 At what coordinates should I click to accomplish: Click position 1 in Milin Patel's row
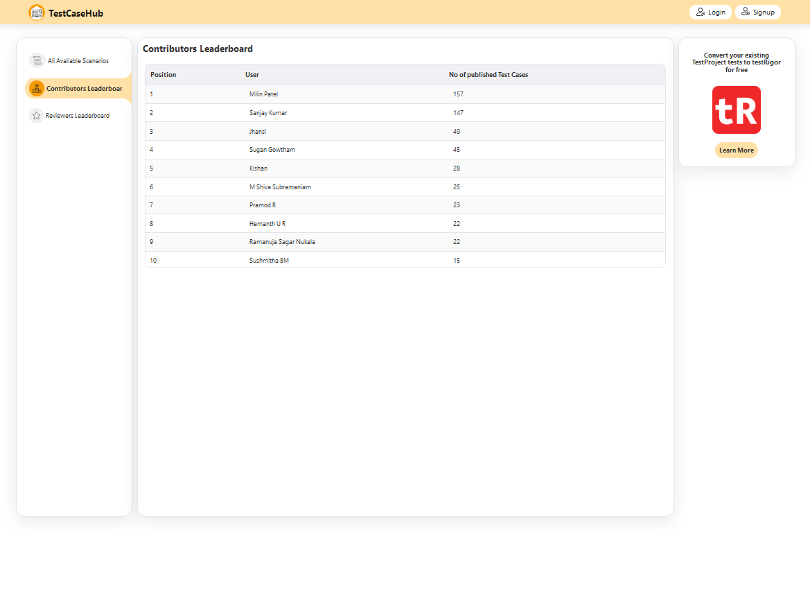(x=151, y=94)
